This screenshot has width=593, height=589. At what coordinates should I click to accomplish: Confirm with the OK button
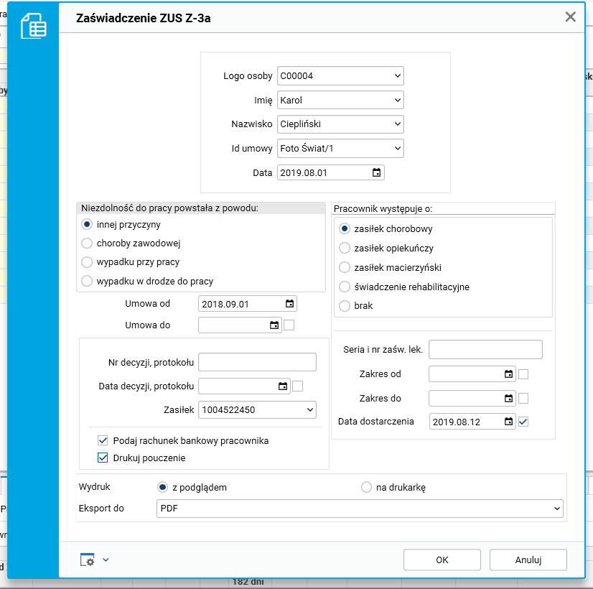(x=442, y=560)
